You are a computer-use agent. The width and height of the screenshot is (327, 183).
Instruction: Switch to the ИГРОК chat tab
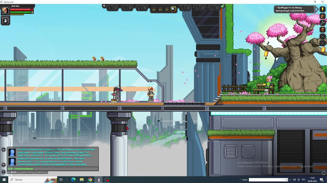[27, 172]
